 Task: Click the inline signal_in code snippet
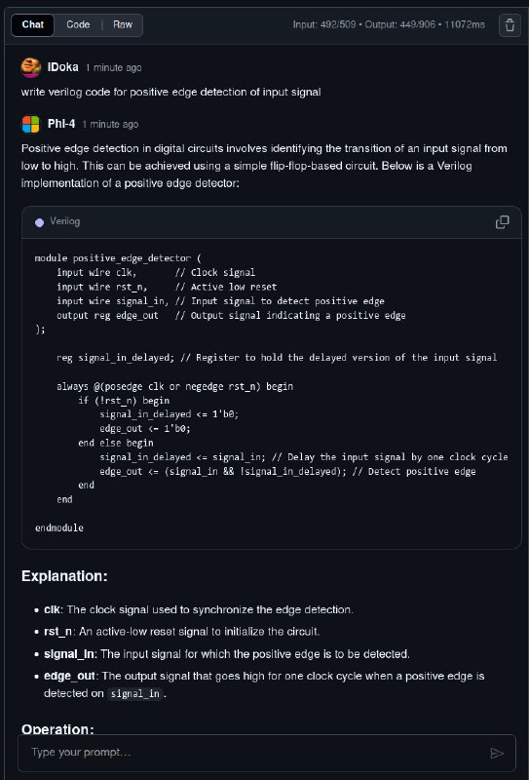135,694
